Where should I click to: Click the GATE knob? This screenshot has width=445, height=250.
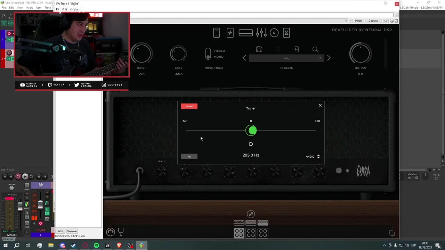coord(178,54)
